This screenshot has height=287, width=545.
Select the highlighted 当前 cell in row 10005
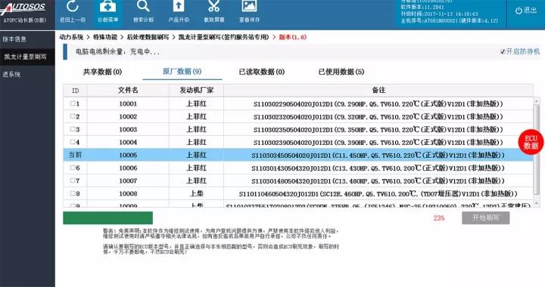coord(75,155)
